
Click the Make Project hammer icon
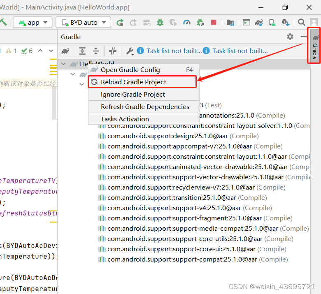click(x=3, y=22)
